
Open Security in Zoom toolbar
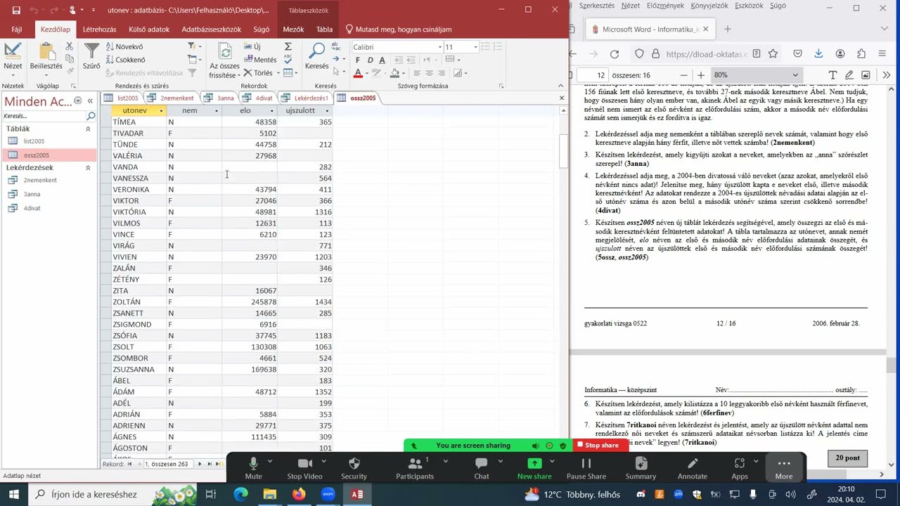[x=354, y=468]
